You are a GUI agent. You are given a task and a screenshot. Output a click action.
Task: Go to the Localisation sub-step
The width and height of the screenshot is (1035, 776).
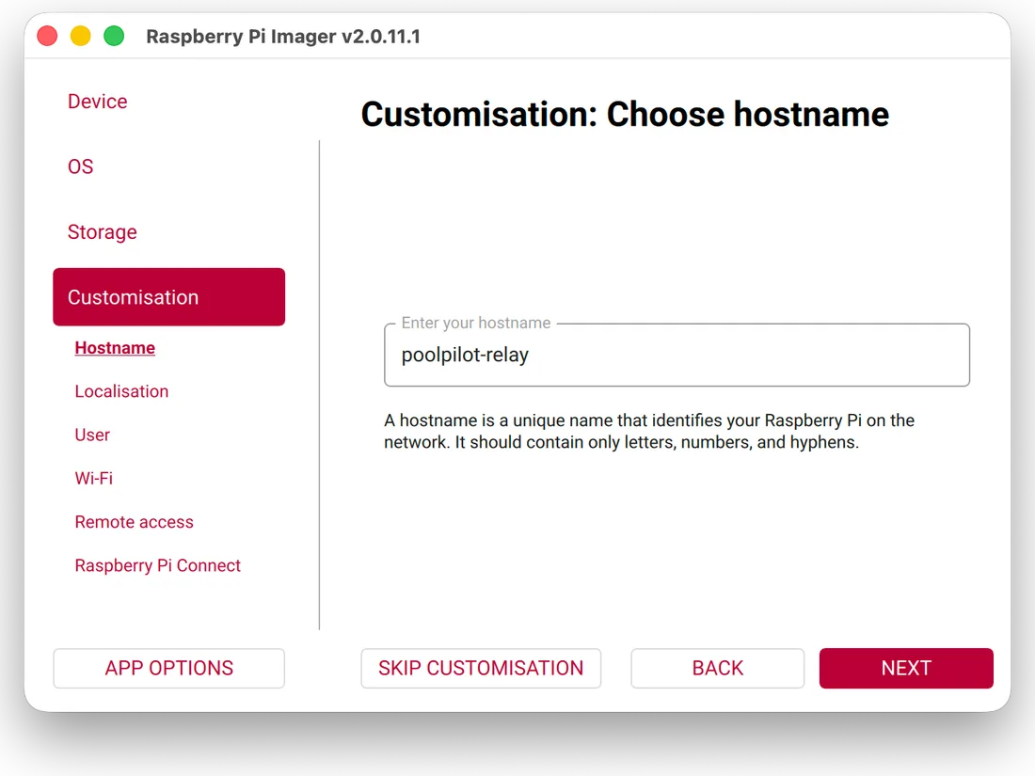click(121, 391)
